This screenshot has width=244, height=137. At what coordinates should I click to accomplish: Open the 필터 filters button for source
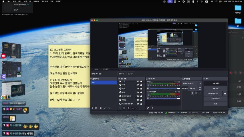(x=130, y=74)
